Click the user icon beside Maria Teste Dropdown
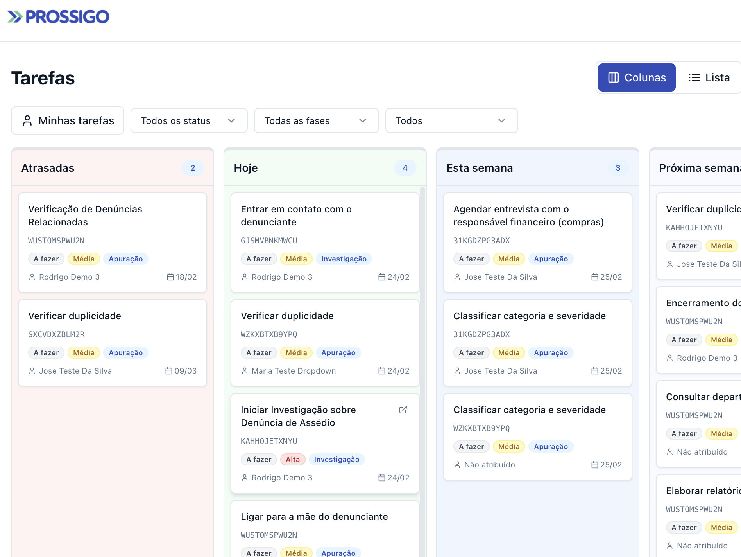Image resolution: width=741 pixels, height=557 pixels. pos(245,371)
